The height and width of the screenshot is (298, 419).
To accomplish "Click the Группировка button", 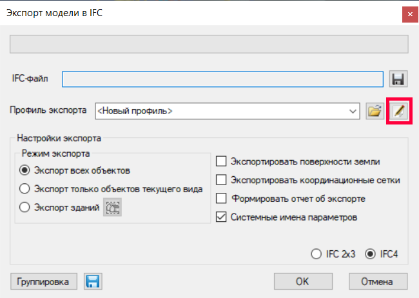I will click(x=44, y=281).
